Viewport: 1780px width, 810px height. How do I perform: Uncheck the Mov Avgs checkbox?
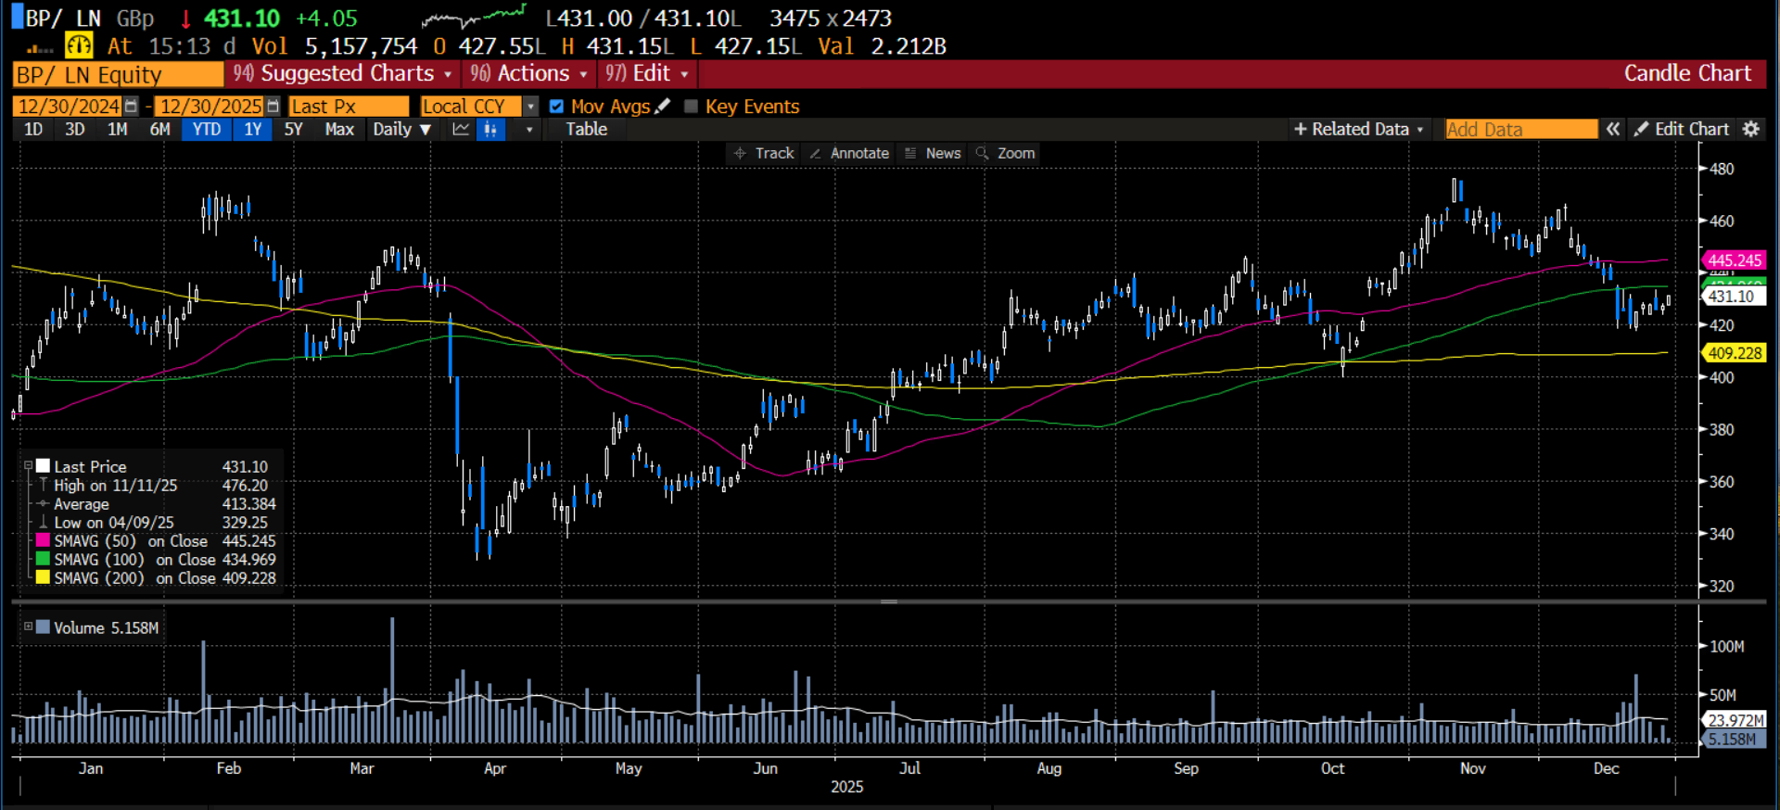(x=556, y=107)
